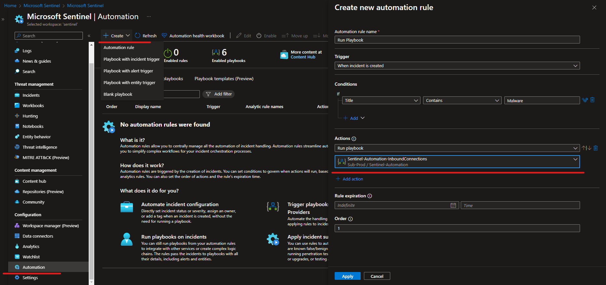
Task: Click the Malware condition value field
Action: pos(542,100)
